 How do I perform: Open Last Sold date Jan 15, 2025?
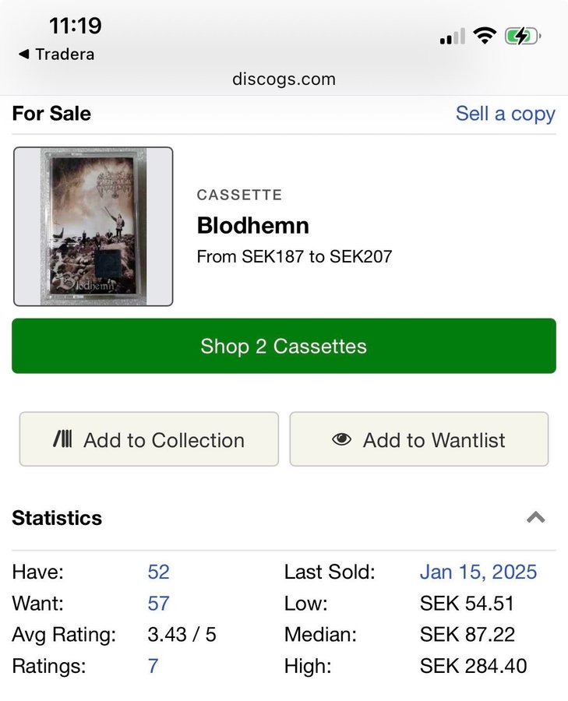coord(478,572)
